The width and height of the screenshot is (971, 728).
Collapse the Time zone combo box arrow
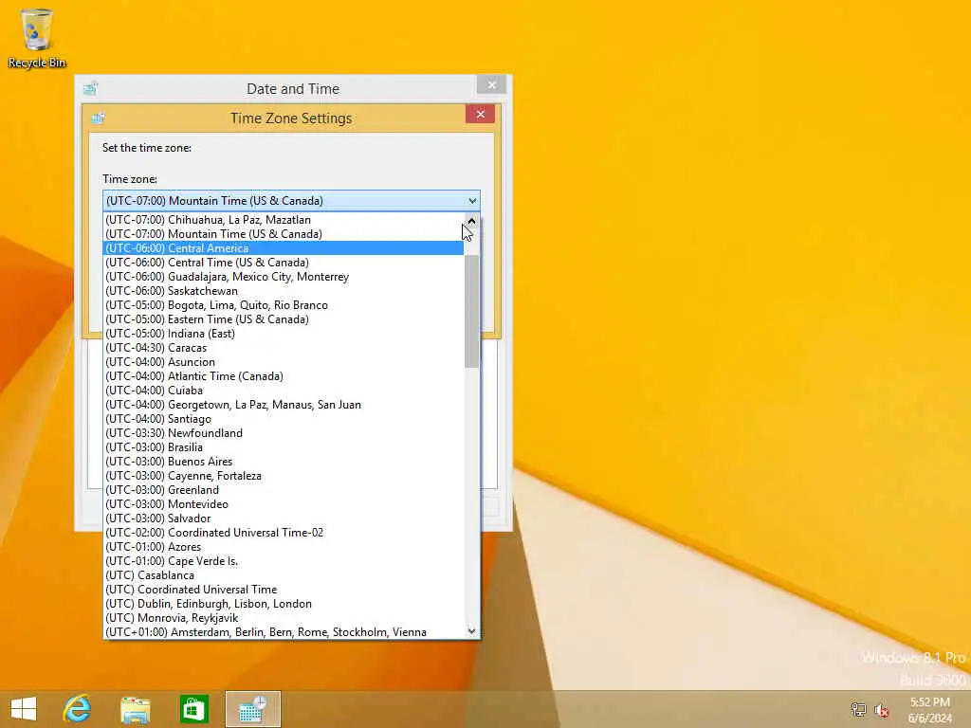point(472,201)
